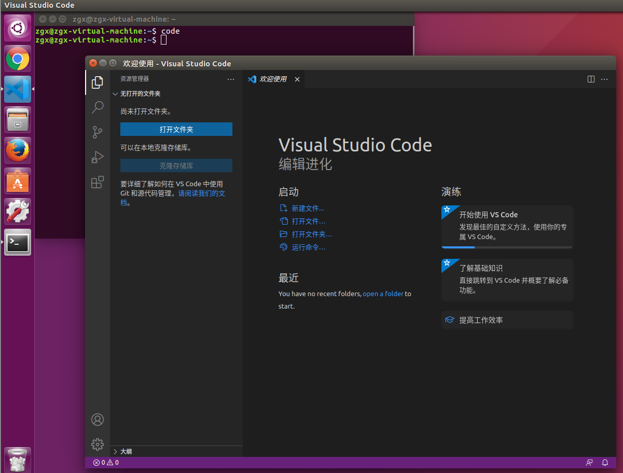Open Ubuntu Software Center from dock

point(18,181)
